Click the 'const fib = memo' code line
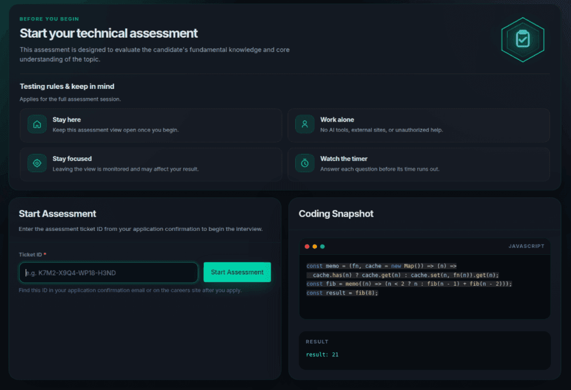This screenshot has width=571, height=390. coord(409,284)
